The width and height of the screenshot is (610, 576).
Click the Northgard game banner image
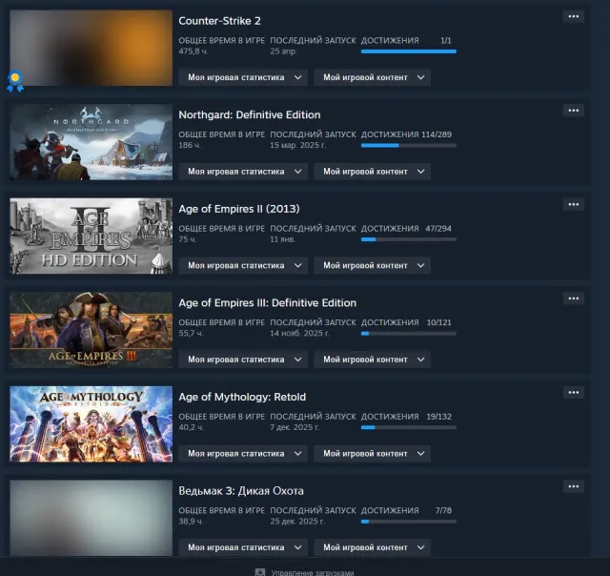click(x=91, y=142)
